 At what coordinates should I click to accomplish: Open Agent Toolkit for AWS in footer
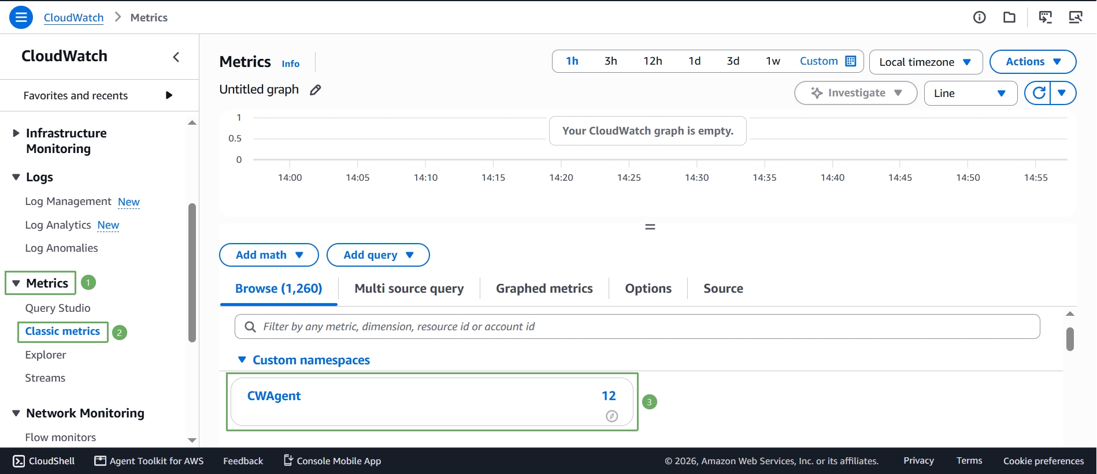(149, 461)
